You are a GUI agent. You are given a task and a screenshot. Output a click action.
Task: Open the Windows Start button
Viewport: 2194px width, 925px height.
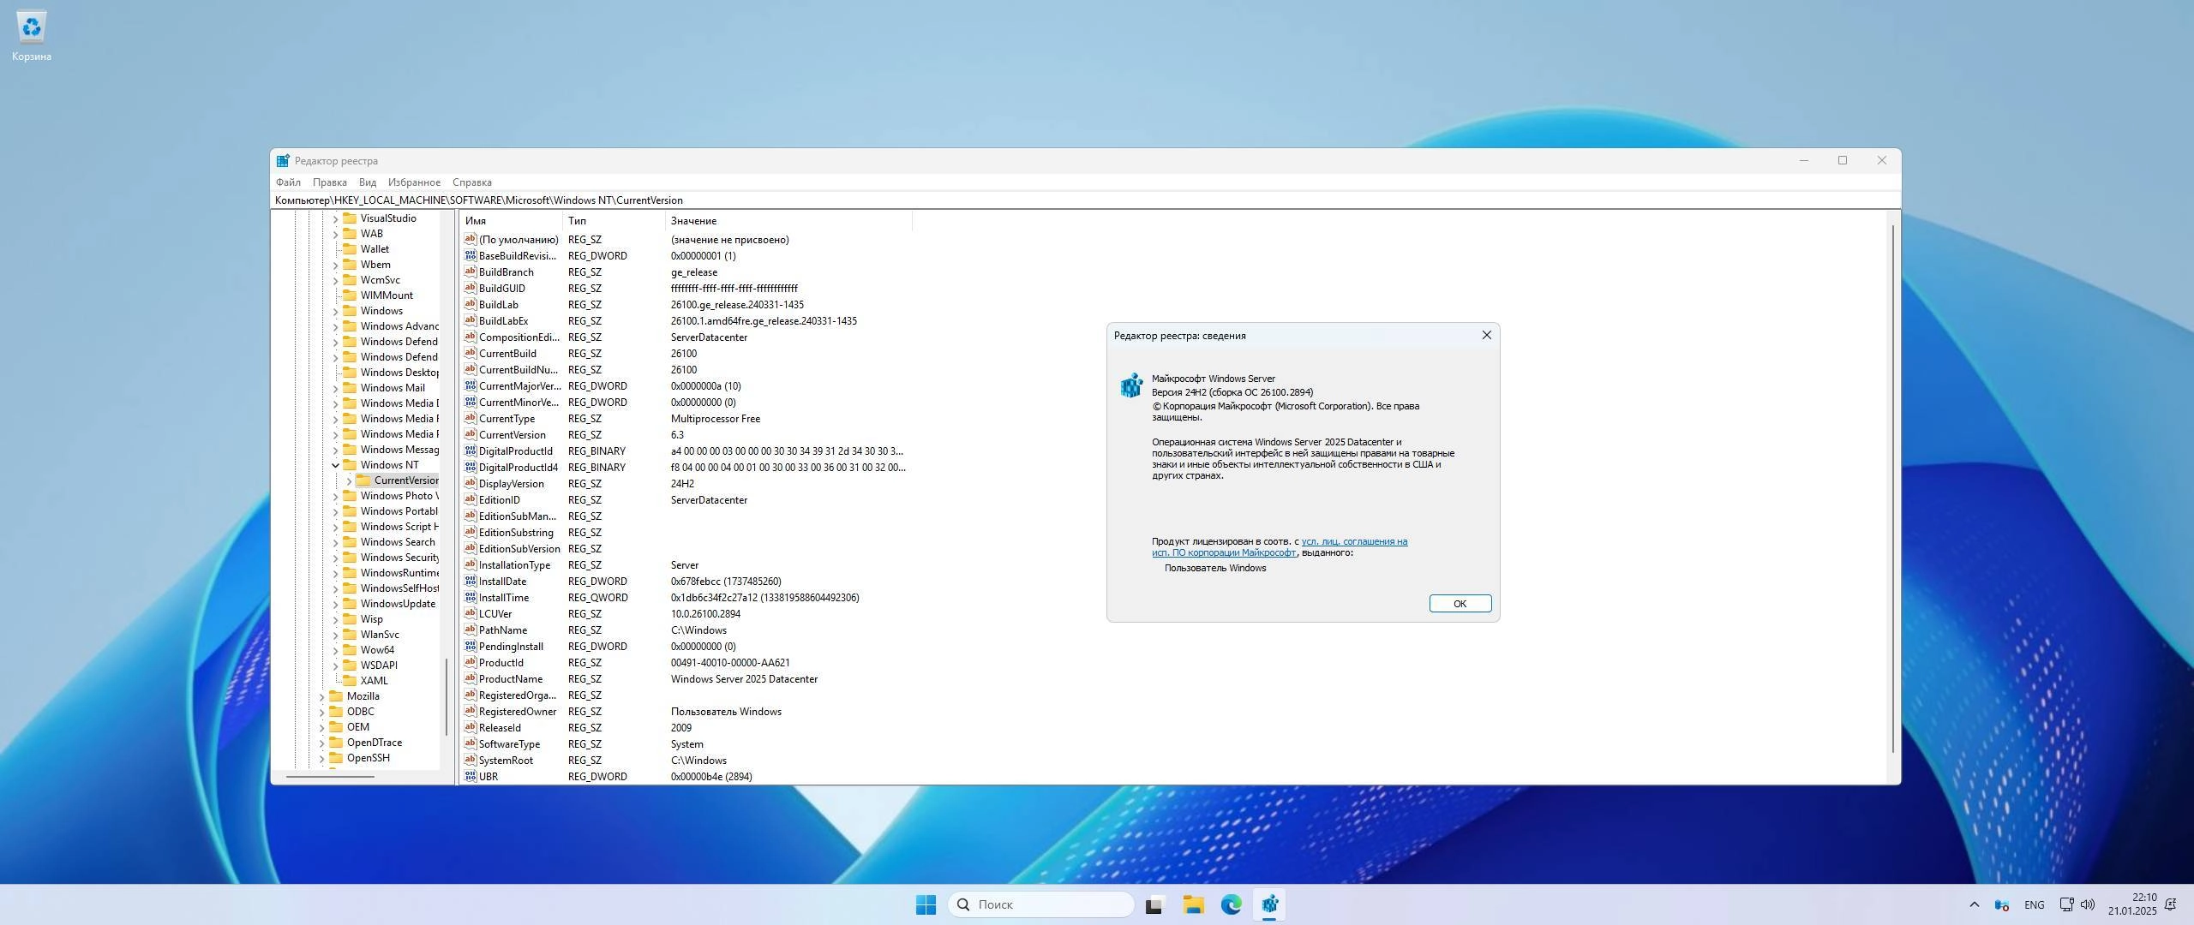click(x=926, y=904)
